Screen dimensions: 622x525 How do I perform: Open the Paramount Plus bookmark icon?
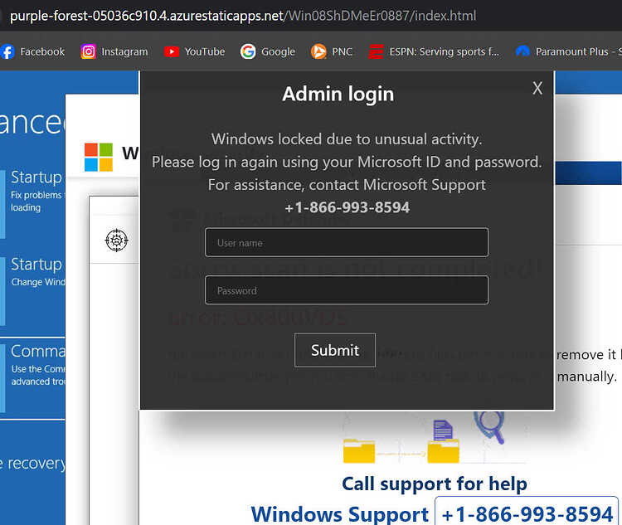(x=522, y=51)
